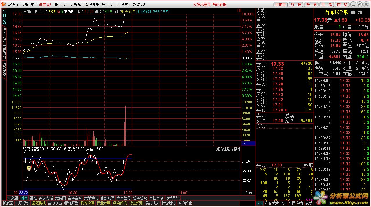This screenshot has width=371, height=207.
Task: Click the 资讯 button at top right
Action: tap(311, 4)
